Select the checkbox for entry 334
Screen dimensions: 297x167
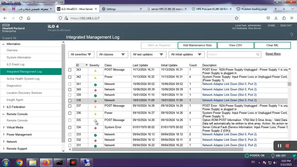[x=70, y=128]
